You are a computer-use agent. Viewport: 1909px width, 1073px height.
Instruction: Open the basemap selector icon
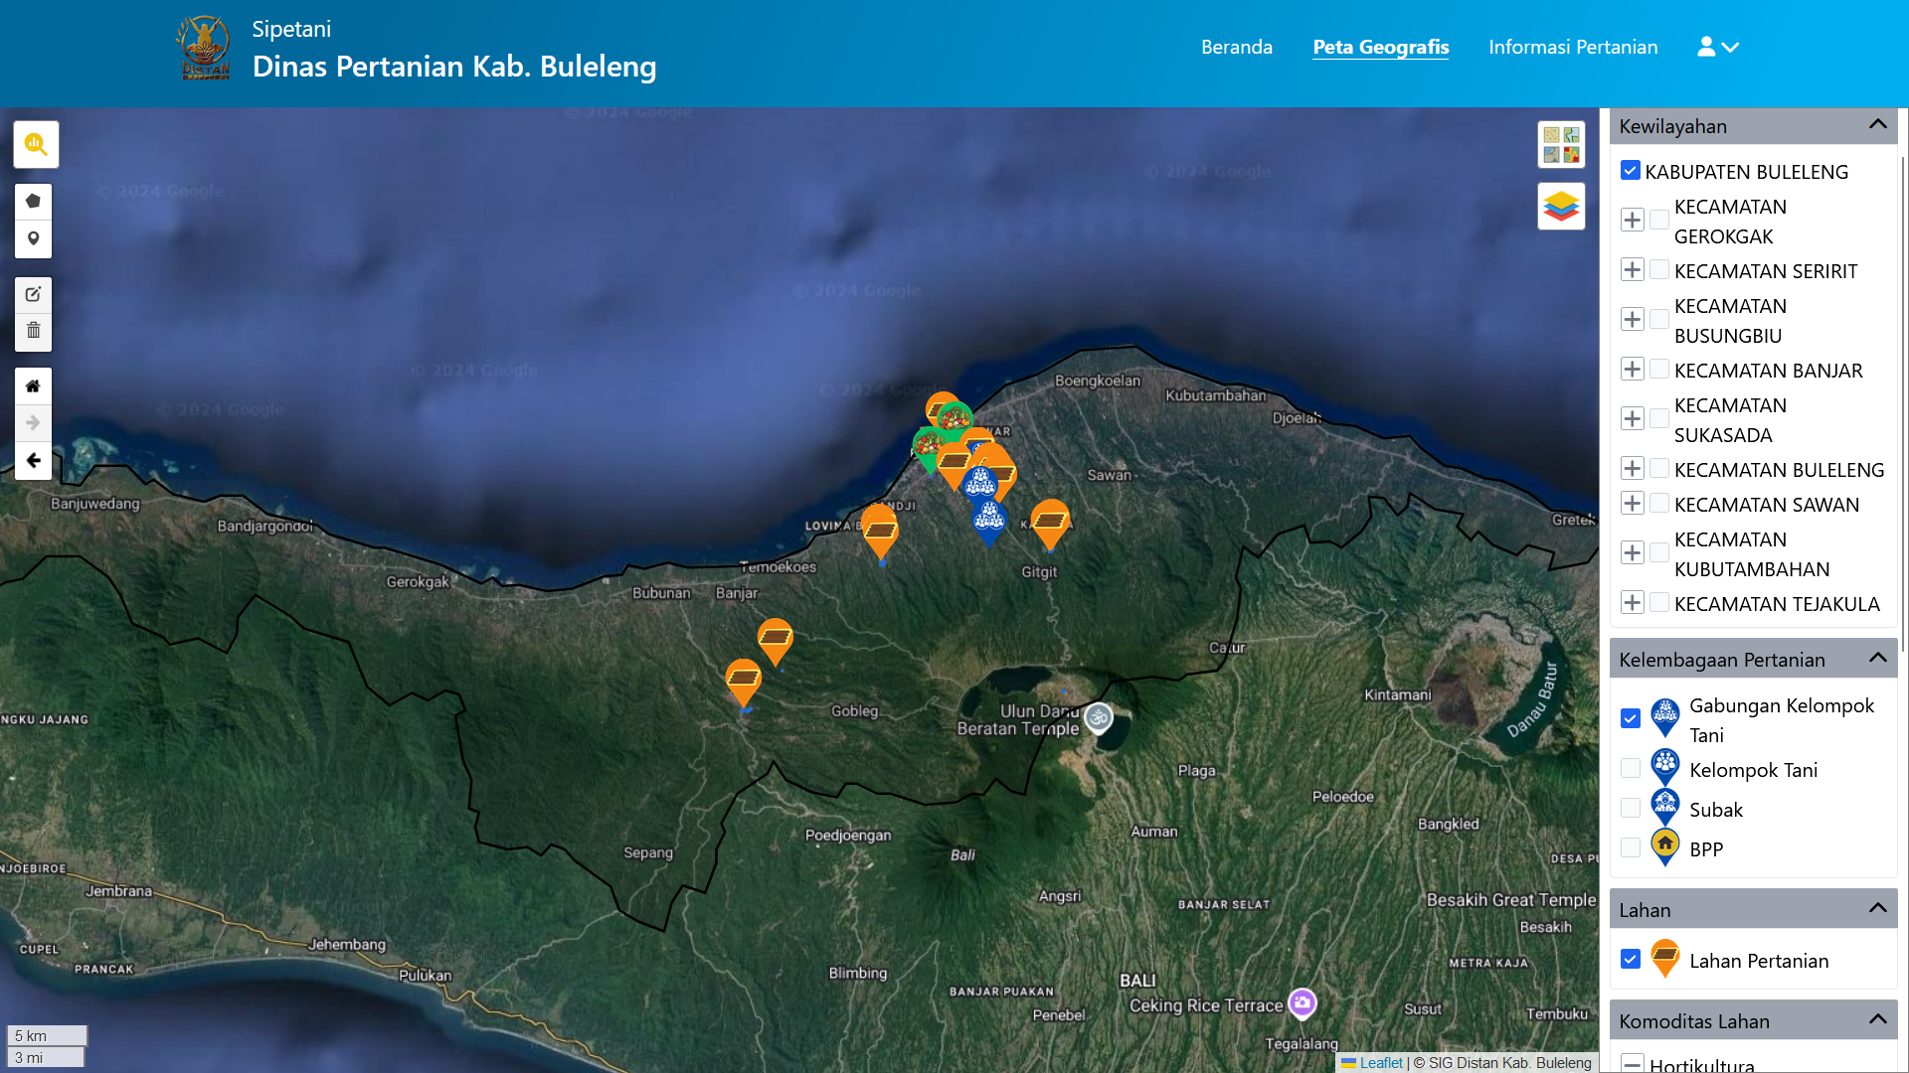1561,143
